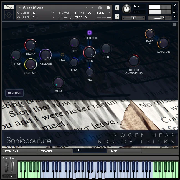Select the previous instrument arrow
The width and height of the screenshot is (180, 180).
pyautogui.click(x=87, y=8)
